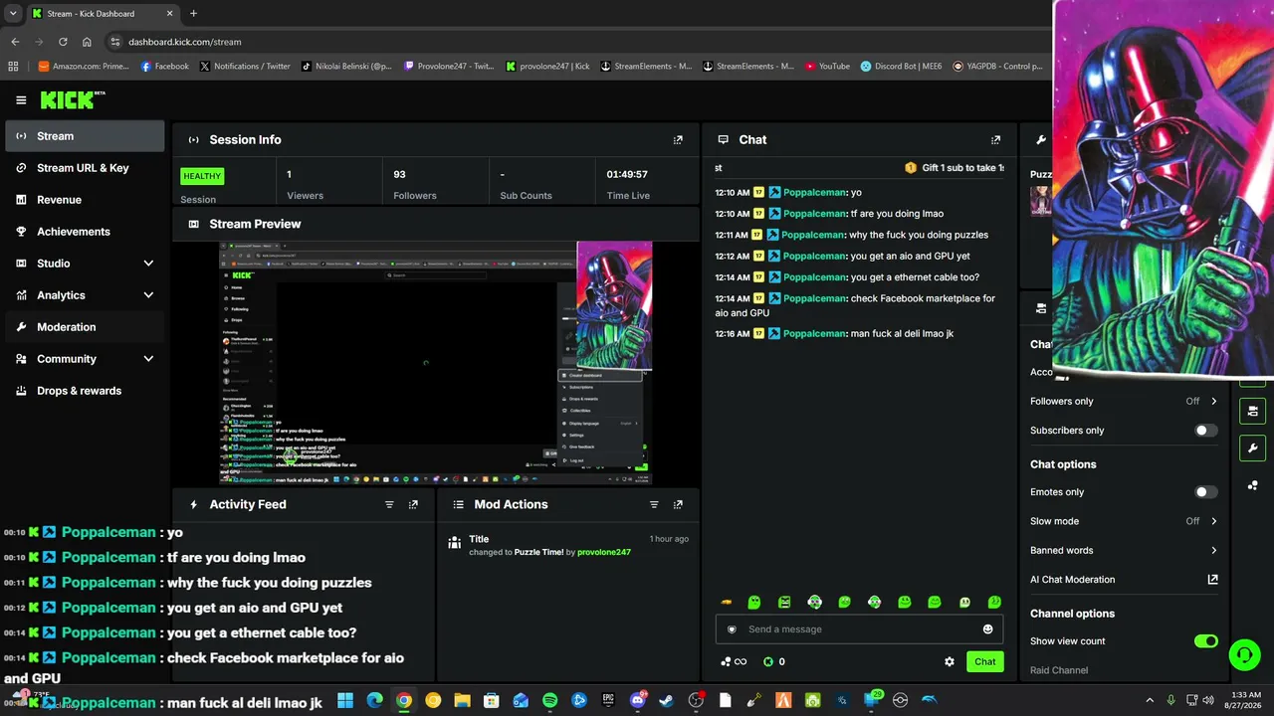Image resolution: width=1274 pixels, height=716 pixels.
Task: Filter the Mod Actions list
Action: tap(654, 505)
